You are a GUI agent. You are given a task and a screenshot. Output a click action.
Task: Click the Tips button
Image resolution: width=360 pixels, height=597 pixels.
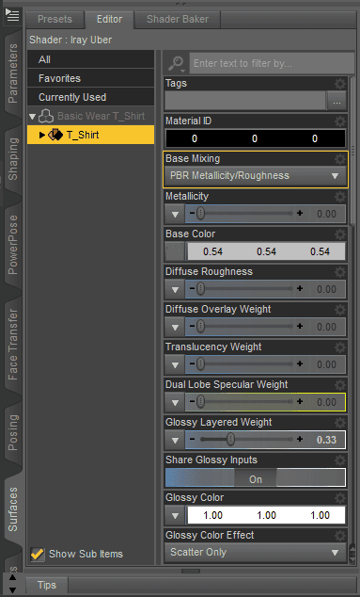coord(47,585)
